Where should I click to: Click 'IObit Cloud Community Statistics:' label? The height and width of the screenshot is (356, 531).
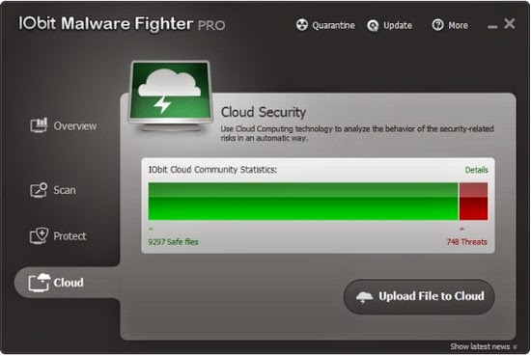click(x=212, y=169)
